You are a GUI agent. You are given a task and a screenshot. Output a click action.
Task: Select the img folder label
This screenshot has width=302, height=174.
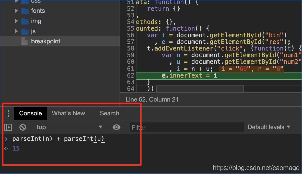click(x=36, y=21)
